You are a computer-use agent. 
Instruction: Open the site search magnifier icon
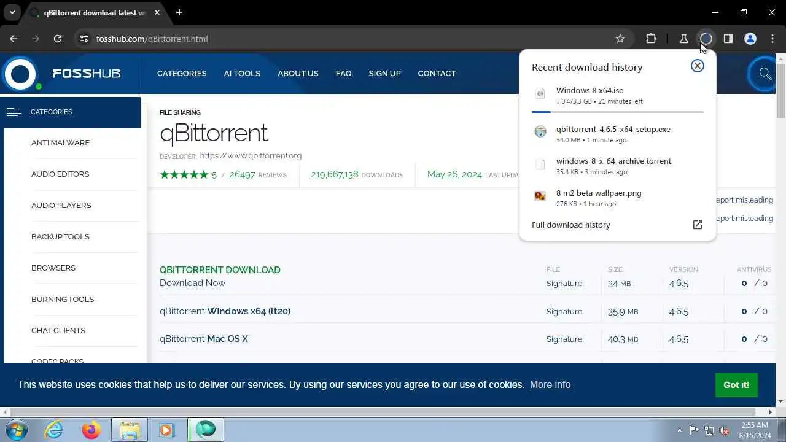coord(765,74)
